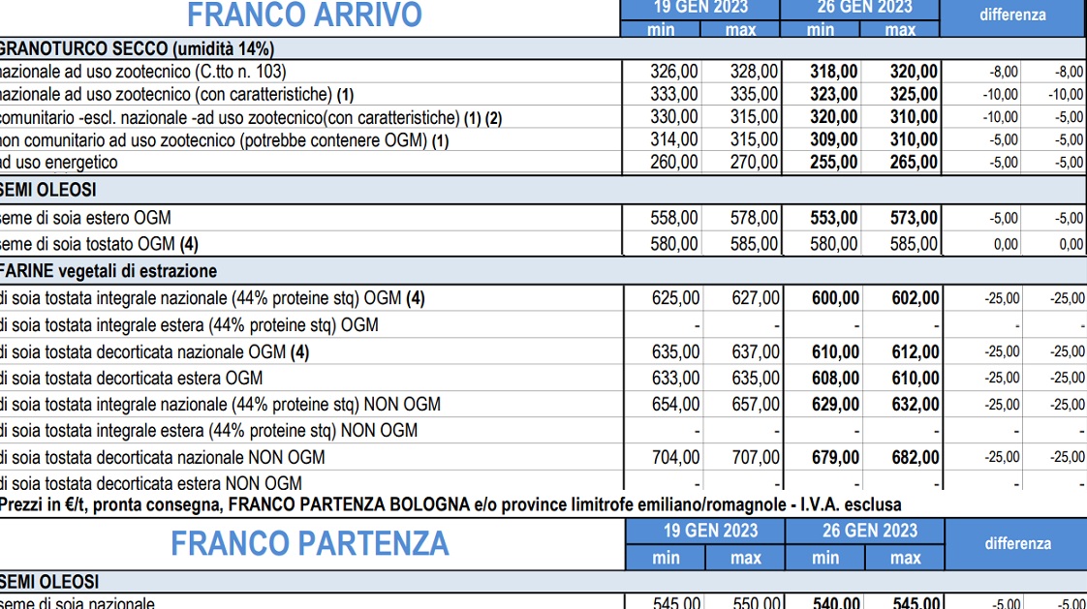Image resolution: width=1087 pixels, height=609 pixels.
Task: Click the row label "seme di soia estero OGM"
Action: [x=85, y=218]
